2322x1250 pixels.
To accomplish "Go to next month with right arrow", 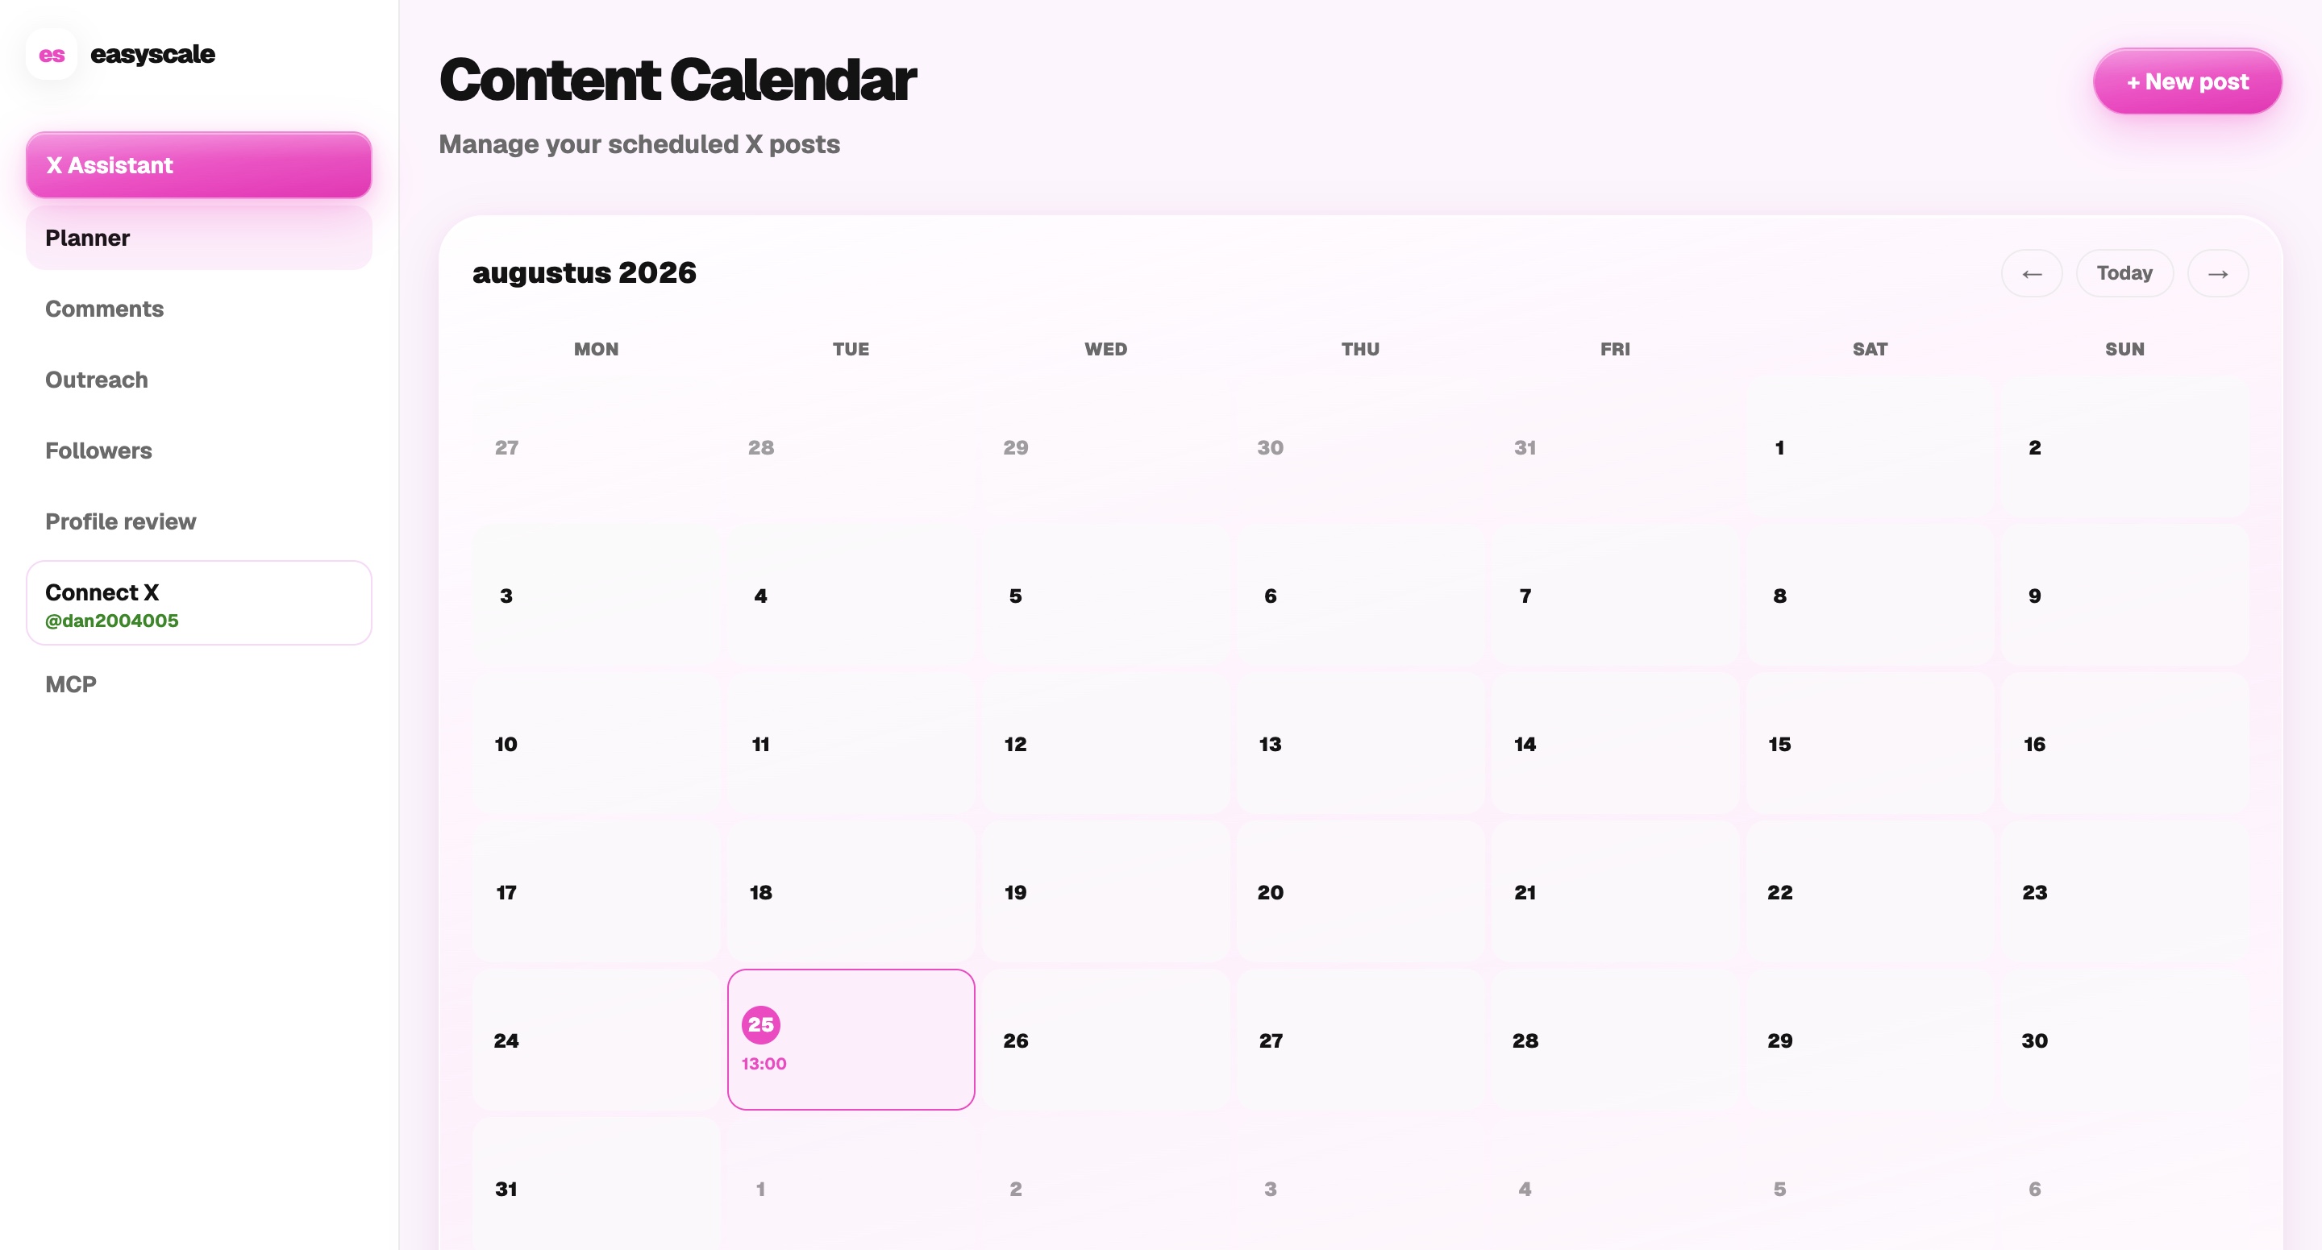I will (2217, 273).
